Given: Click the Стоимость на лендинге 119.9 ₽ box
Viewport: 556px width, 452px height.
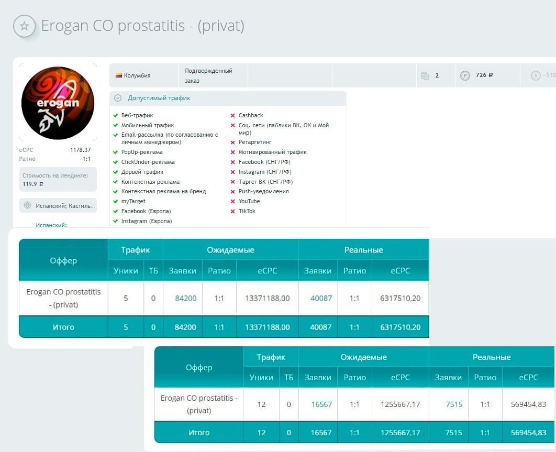Looking at the screenshot, I should [x=58, y=180].
